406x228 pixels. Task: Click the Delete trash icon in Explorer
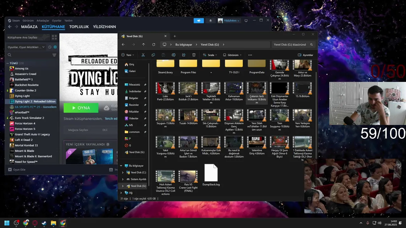pyautogui.click(x=194, y=55)
